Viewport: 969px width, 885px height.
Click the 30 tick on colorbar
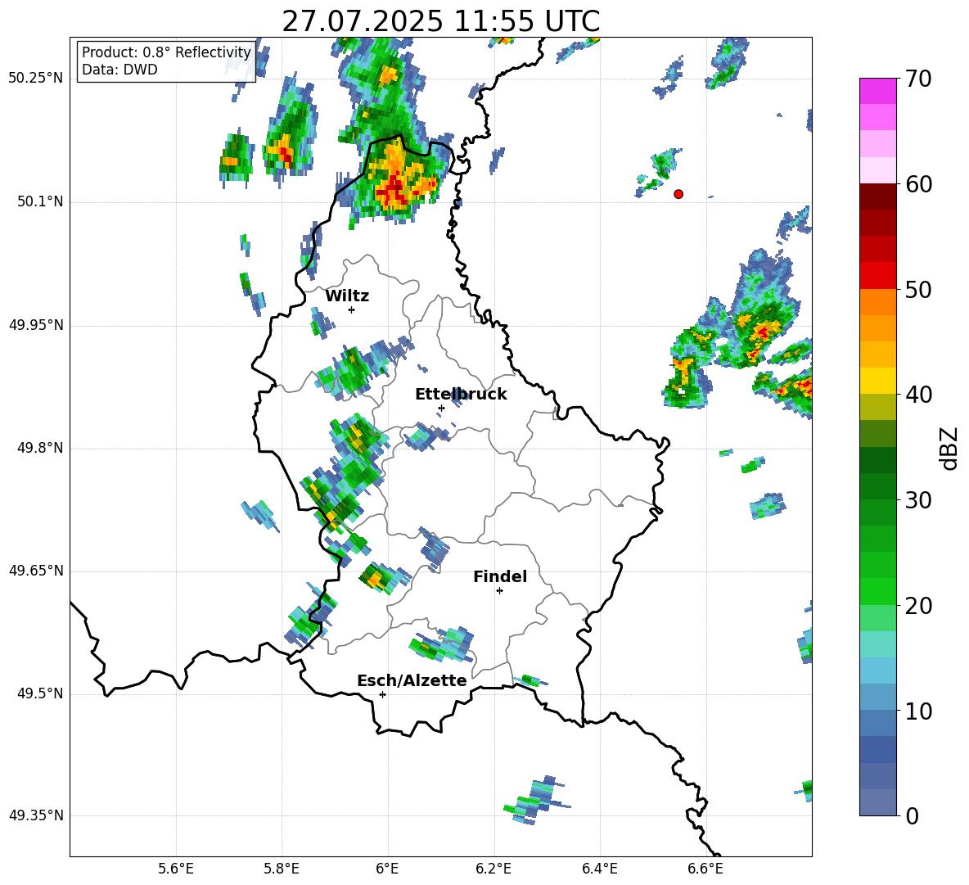(x=918, y=500)
